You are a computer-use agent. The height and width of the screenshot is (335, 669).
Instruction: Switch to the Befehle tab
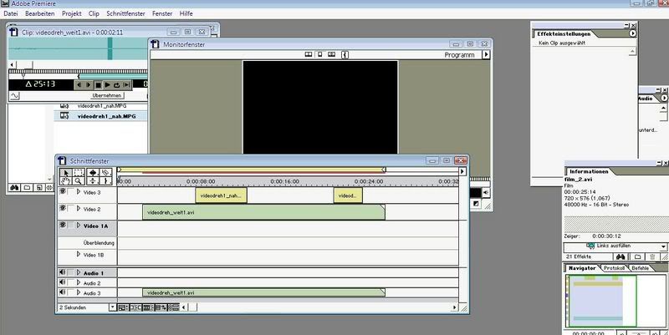[x=640, y=268]
